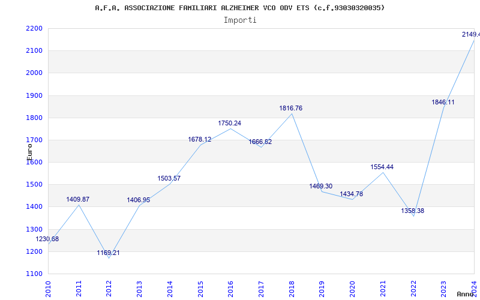Click x-axis year label 2011
This screenshot has width=480, height=300.
coord(79,289)
